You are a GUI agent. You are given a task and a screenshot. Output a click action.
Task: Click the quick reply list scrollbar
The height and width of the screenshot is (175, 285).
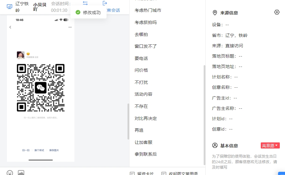click(204, 115)
